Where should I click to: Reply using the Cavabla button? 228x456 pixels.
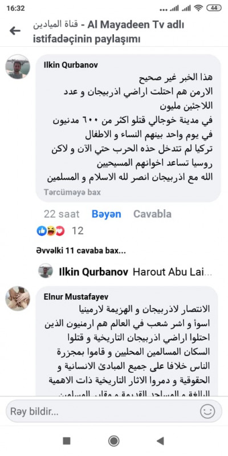tap(152, 214)
